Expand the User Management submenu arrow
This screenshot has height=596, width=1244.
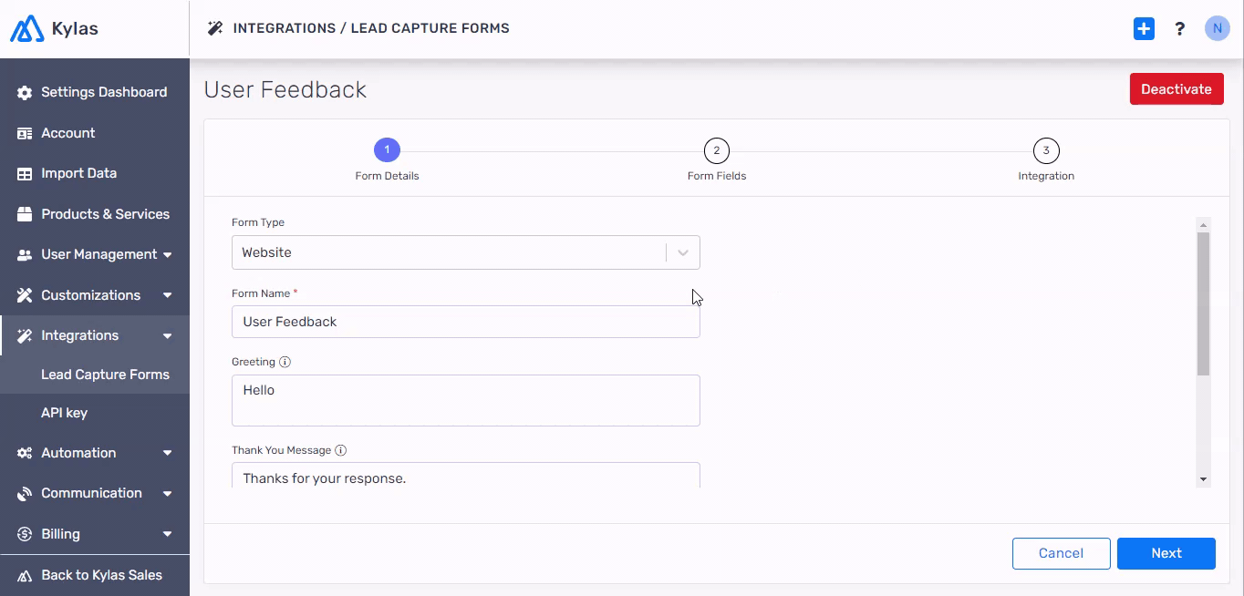167,255
